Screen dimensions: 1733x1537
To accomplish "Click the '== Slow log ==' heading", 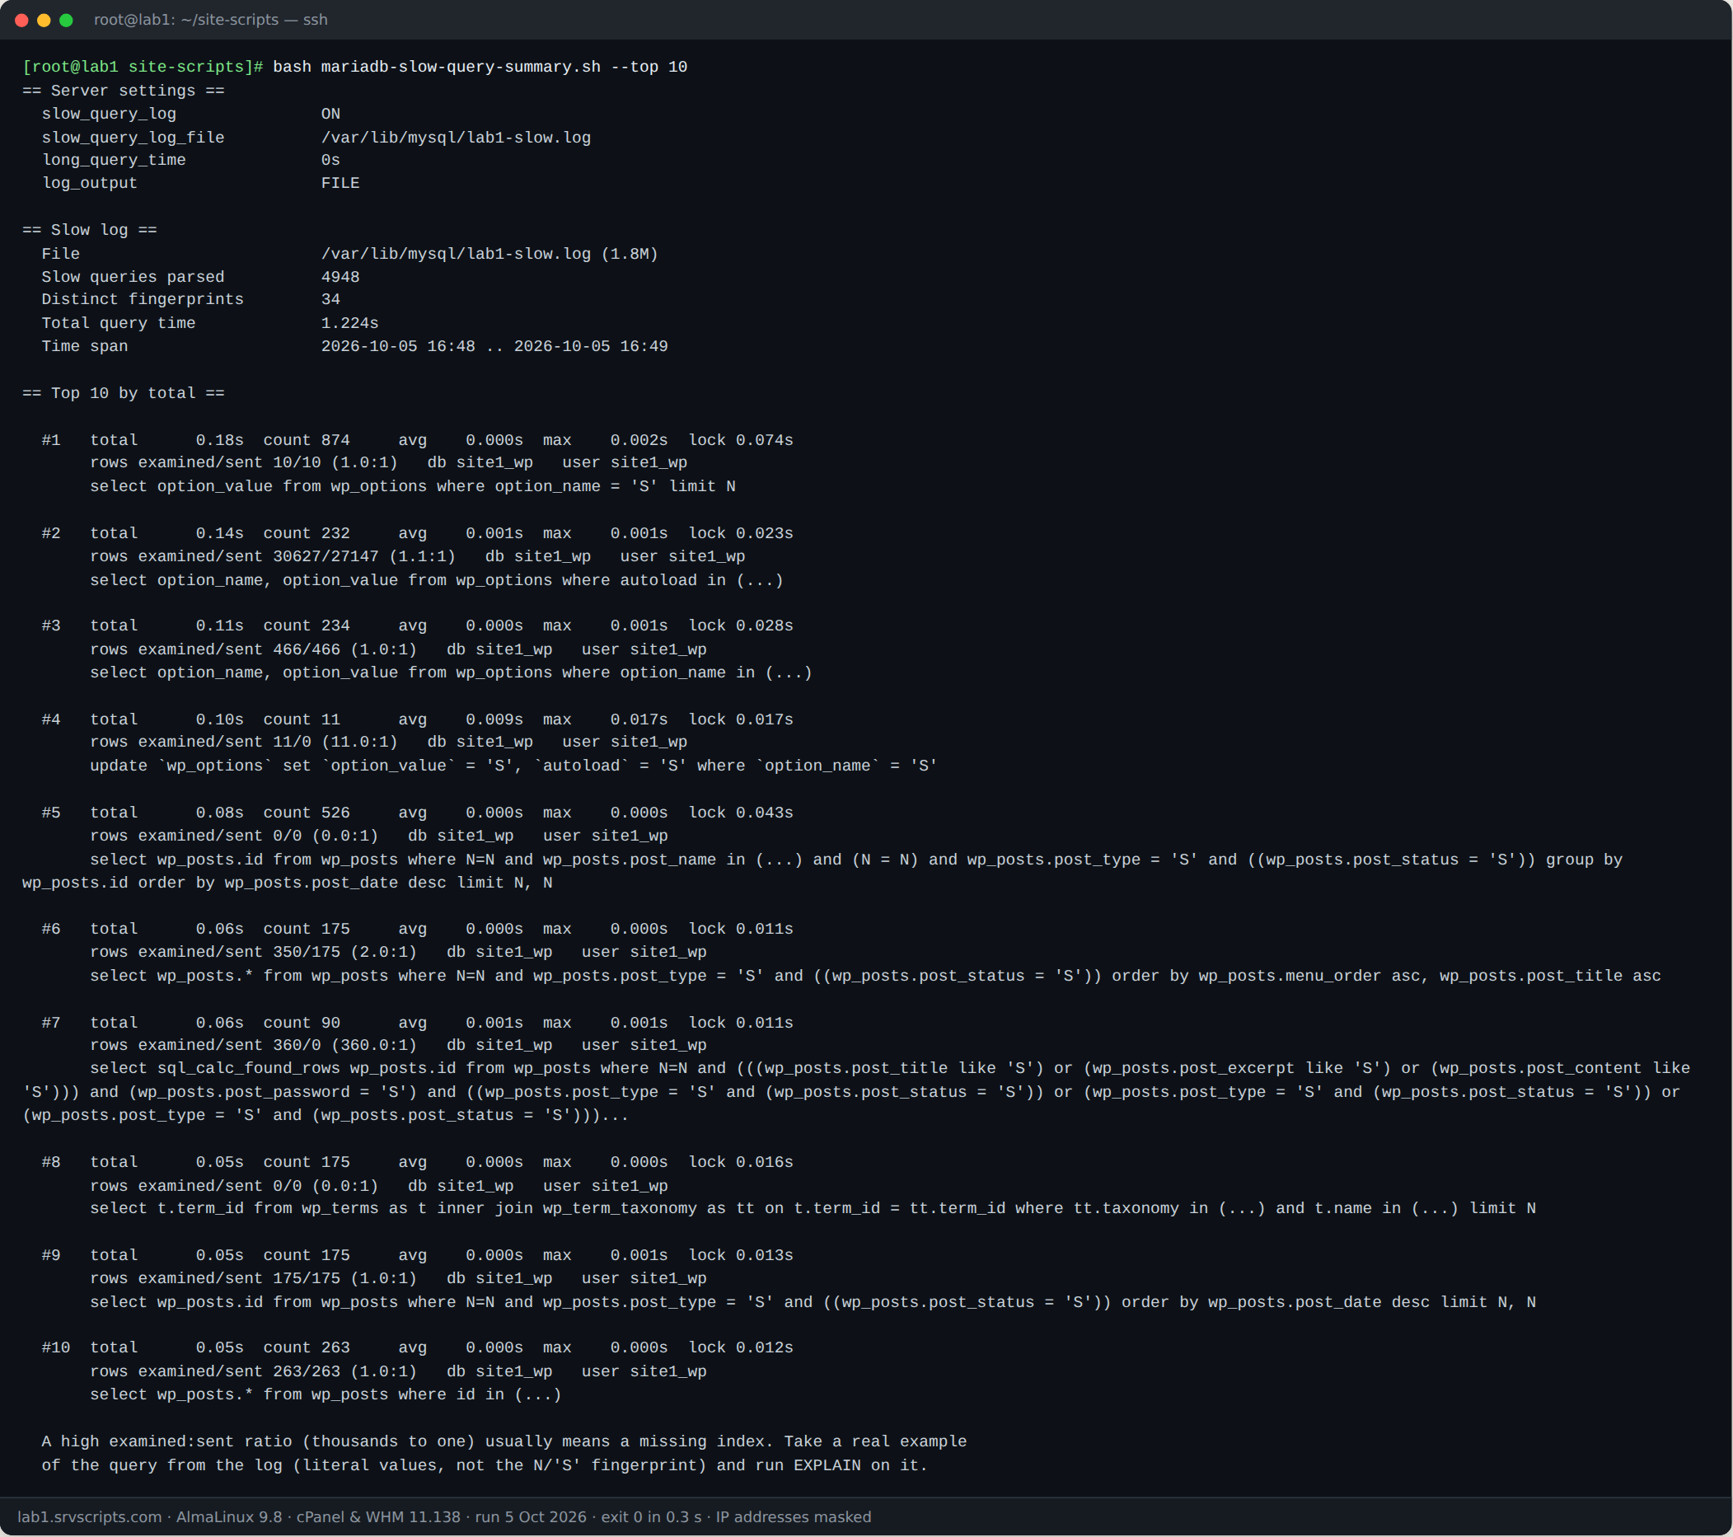I will (x=90, y=230).
